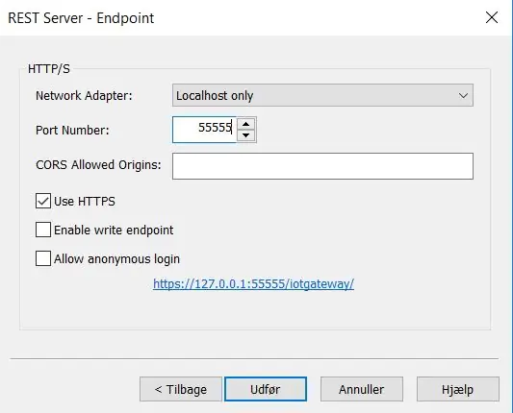Focus the CORS Allowed Origins text box
Image resolution: width=513 pixels, height=413 pixels.
tap(322, 166)
